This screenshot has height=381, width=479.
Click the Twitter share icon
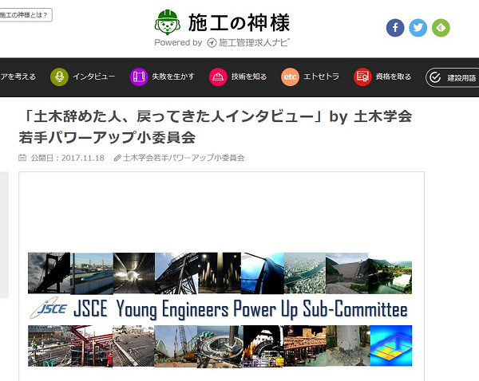(x=418, y=28)
